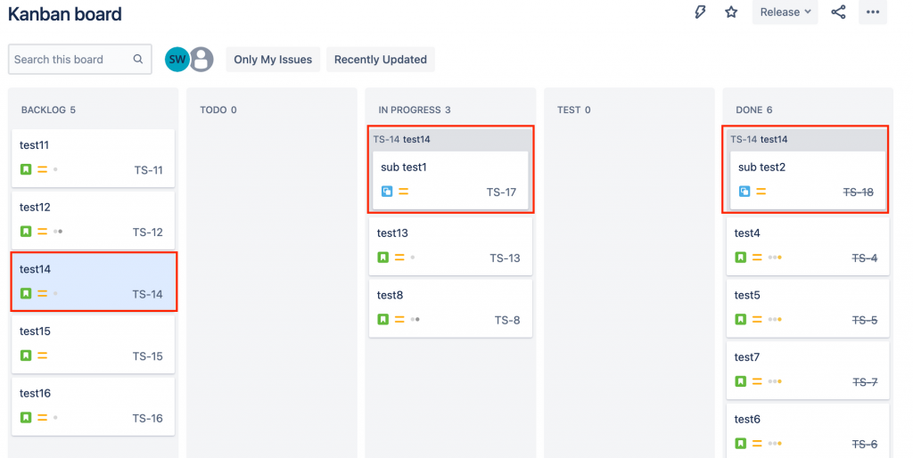Click the story type icon on test11
913x458 pixels.
(26, 169)
